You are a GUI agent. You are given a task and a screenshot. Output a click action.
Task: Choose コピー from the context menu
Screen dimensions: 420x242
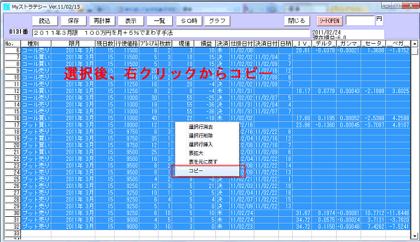pyautogui.click(x=208, y=171)
